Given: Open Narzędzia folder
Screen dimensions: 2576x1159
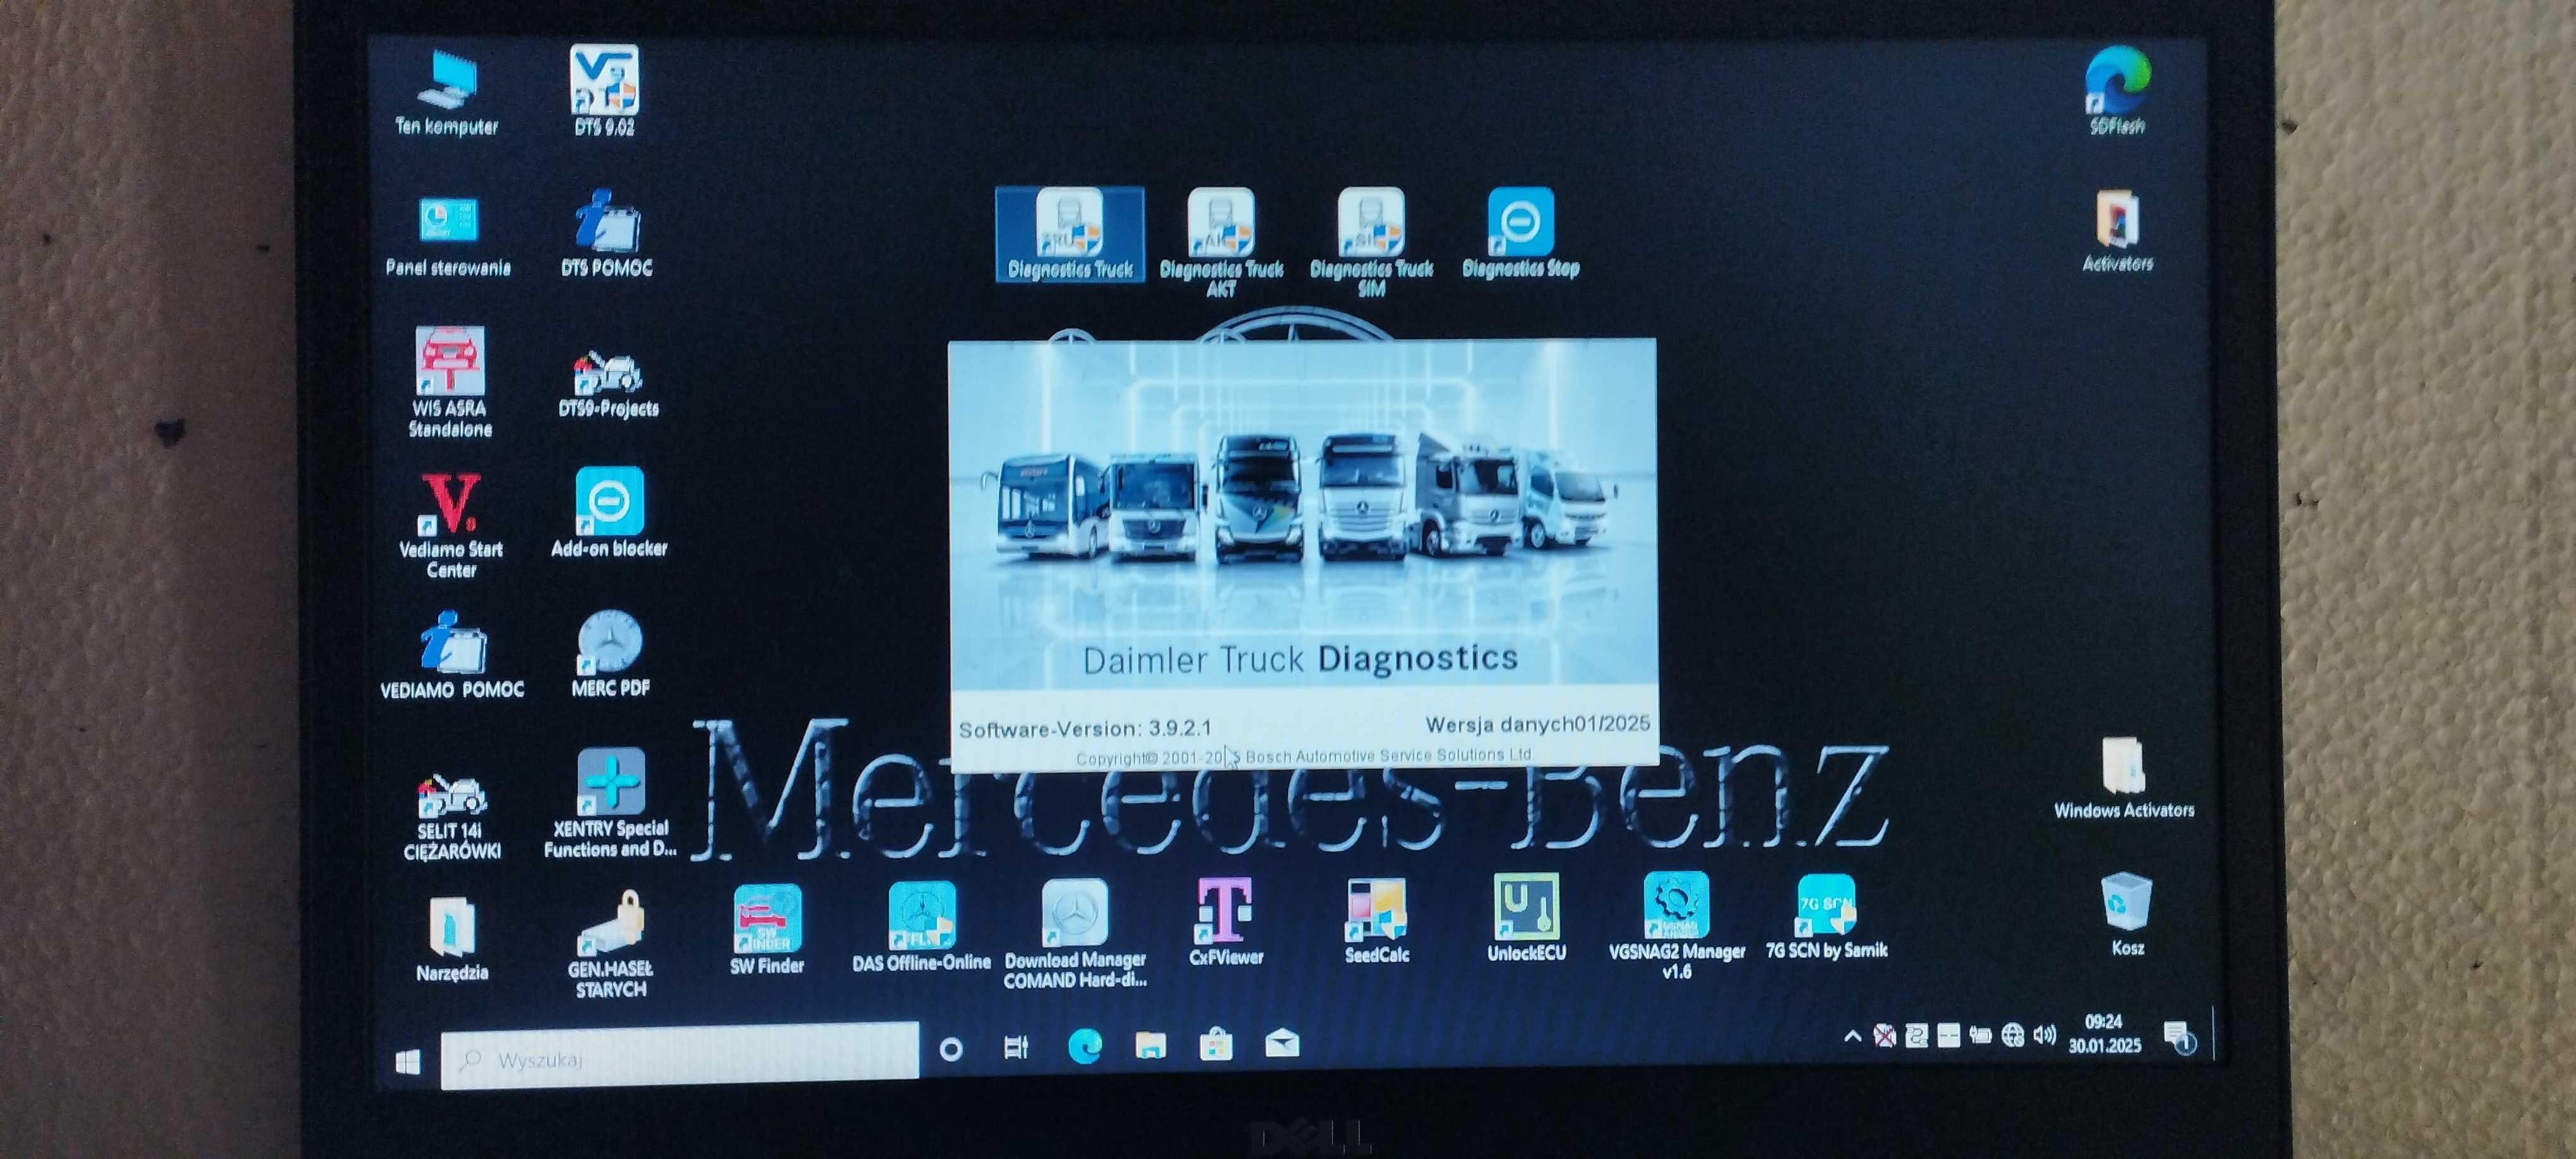Looking at the screenshot, I should click(452, 939).
